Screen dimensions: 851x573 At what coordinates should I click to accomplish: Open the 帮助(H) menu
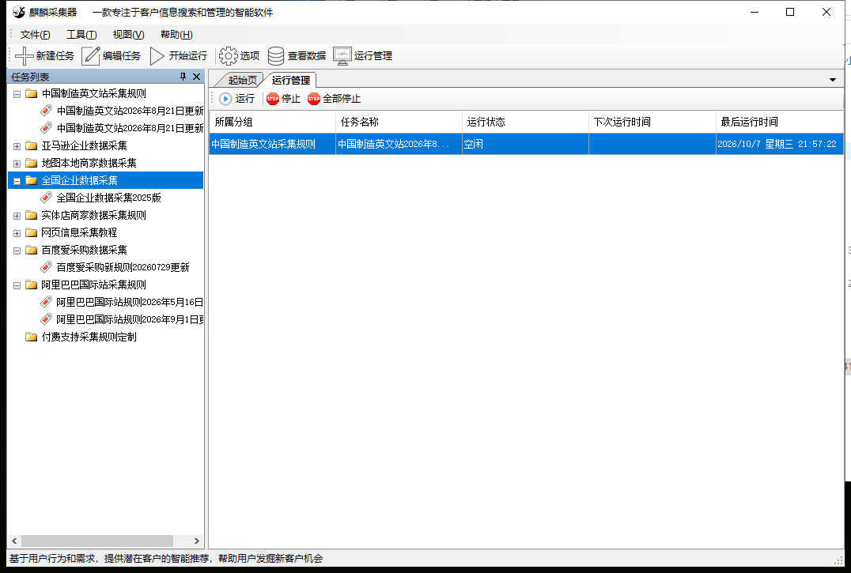[176, 35]
